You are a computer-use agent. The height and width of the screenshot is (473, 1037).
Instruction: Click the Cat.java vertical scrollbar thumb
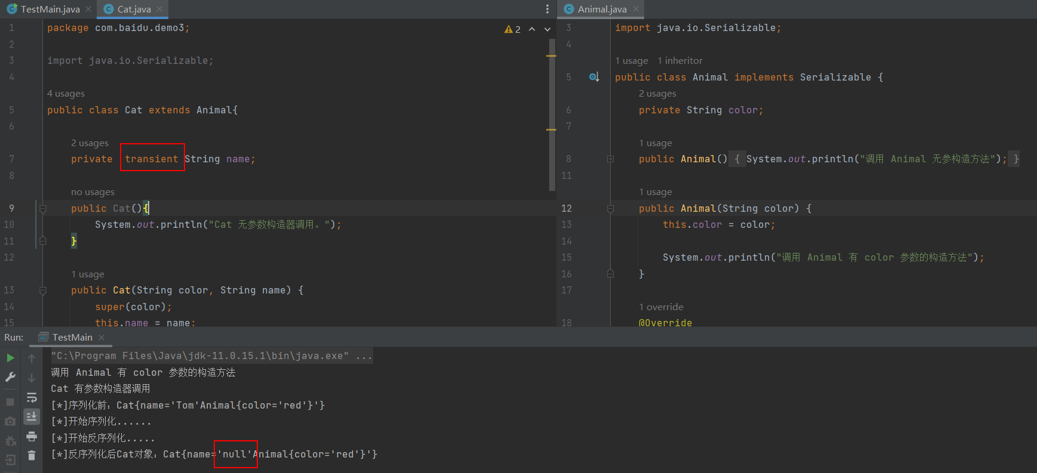(552, 115)
